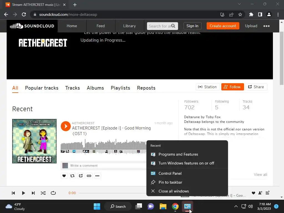The image size is (284, 213).
Task: Open the header more options menu
Action: click(x=267, y=26)
